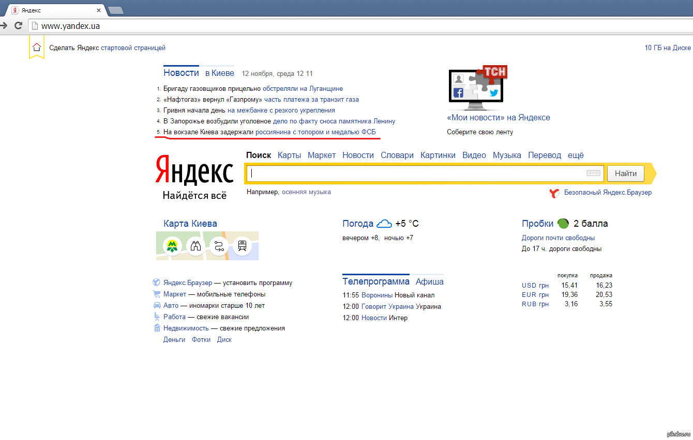The height and width of the screenshot is (440, 693).
Task: Select the Карты search category
Action: (x=289, y=155)
